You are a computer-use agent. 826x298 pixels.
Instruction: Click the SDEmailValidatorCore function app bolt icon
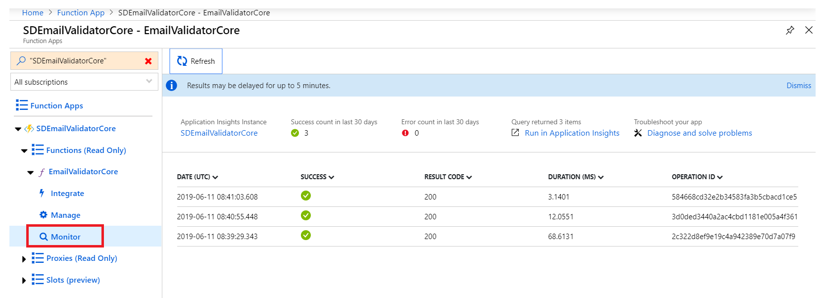pos(29,129)
